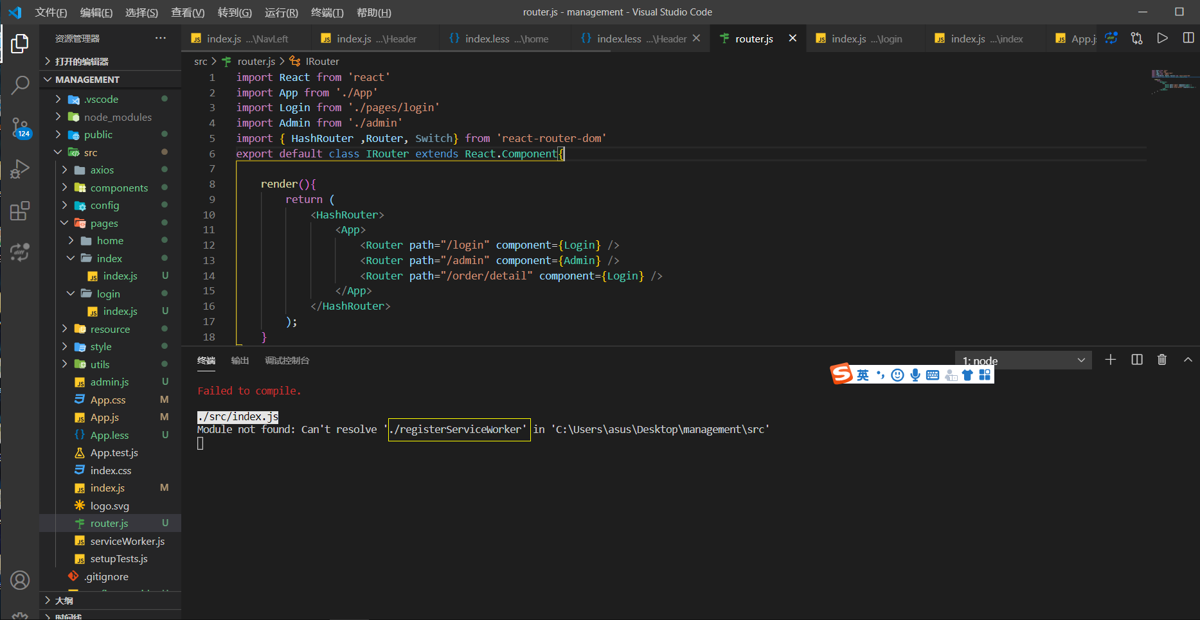
Task: Open serviceWorker.js from the file explorer
Action: (127, 541)
